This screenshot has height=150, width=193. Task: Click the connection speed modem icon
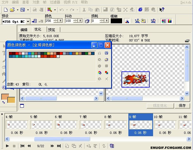pyautogui.click(x=187, y=41)
